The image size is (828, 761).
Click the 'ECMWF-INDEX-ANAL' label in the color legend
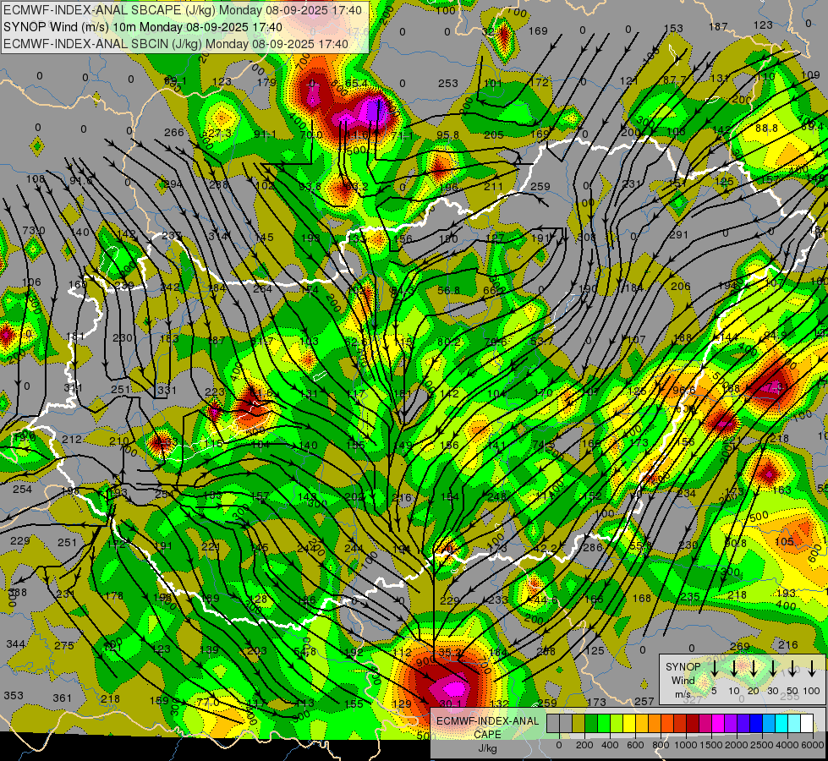click(x=487, y=721)
